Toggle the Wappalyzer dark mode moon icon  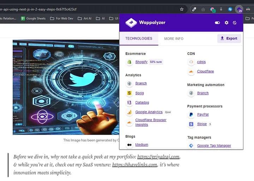(x=235, y=23)
